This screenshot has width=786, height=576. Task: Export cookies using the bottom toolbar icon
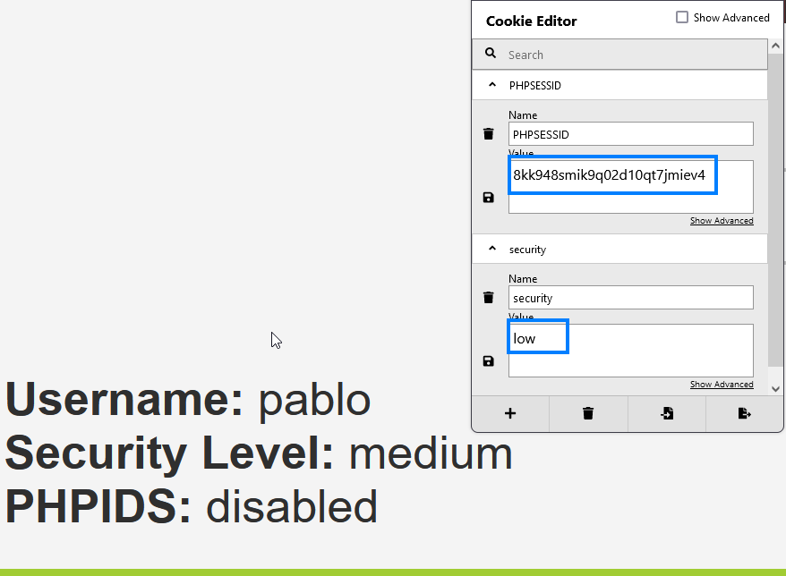tap(744, 413)
